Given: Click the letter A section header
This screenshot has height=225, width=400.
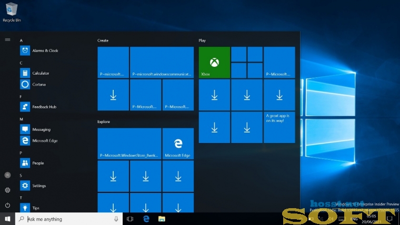Looking at the screenshot, I should click(21, 40).
